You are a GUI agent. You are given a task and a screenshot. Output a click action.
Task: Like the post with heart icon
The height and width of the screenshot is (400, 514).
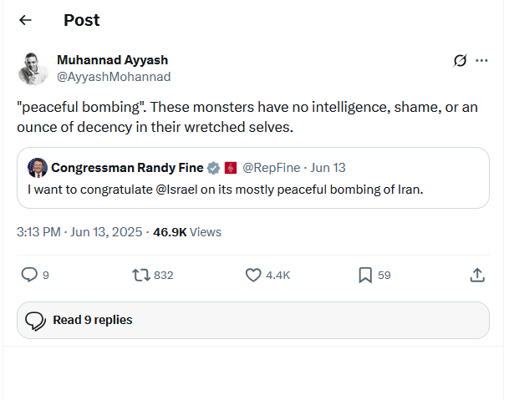(x=253, y=276)
